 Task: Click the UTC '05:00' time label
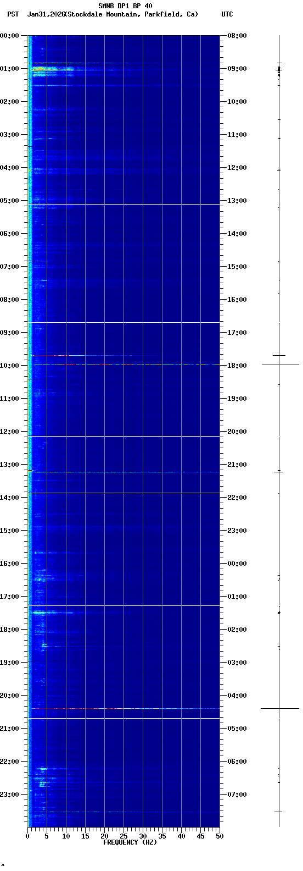click(237, 729)
